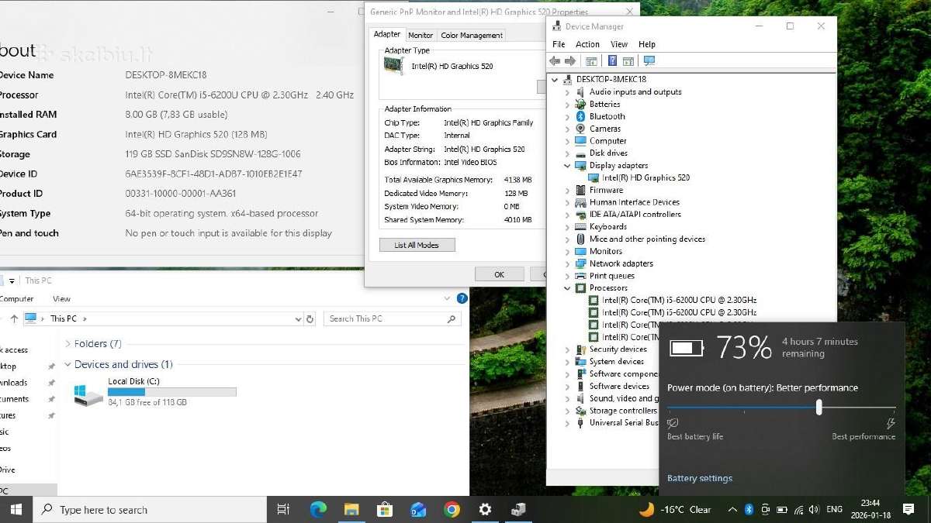Click the blue Help icon in Device Manager toolbar

pos(613,61)
